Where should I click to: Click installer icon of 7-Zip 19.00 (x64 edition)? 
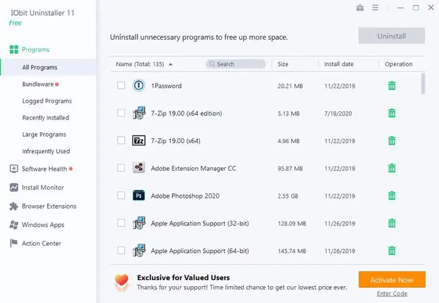click(x=139, y=113)
